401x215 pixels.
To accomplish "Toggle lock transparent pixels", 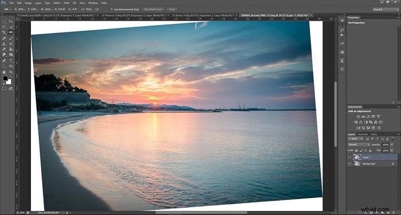I will (x=356, y=151).
